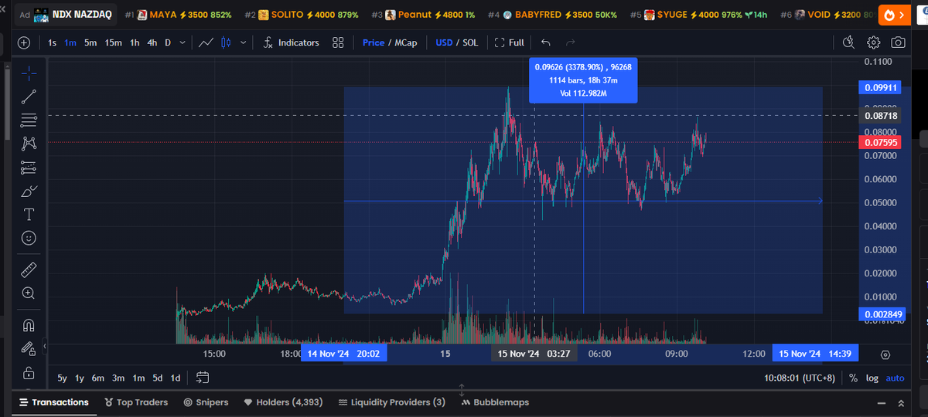The width and height of the screenshot is (928, 417).
Task: Select the XABCD pattern tool
Action: [x=29, y=143]
